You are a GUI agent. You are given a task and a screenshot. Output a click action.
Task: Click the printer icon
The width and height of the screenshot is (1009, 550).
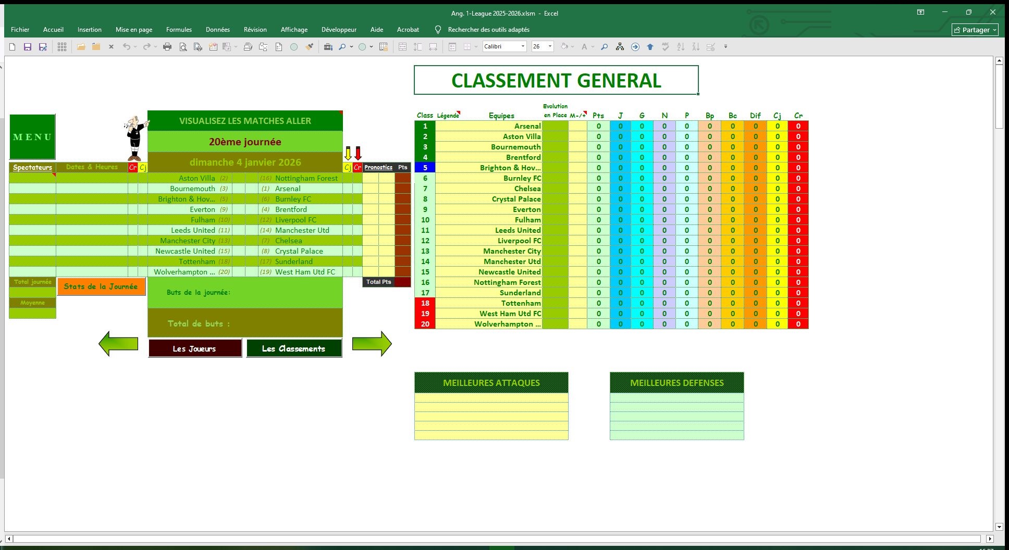click(x=167, y=47)
